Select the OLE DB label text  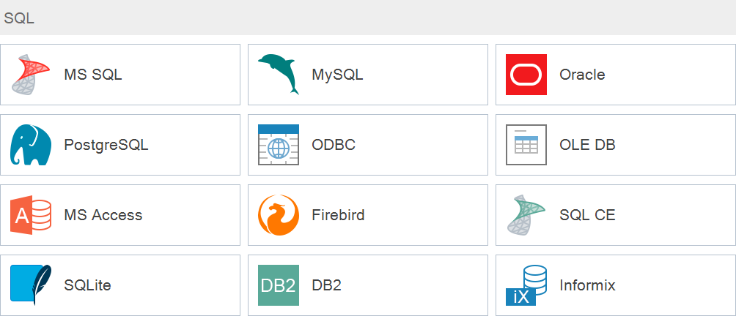click(587, 145)
